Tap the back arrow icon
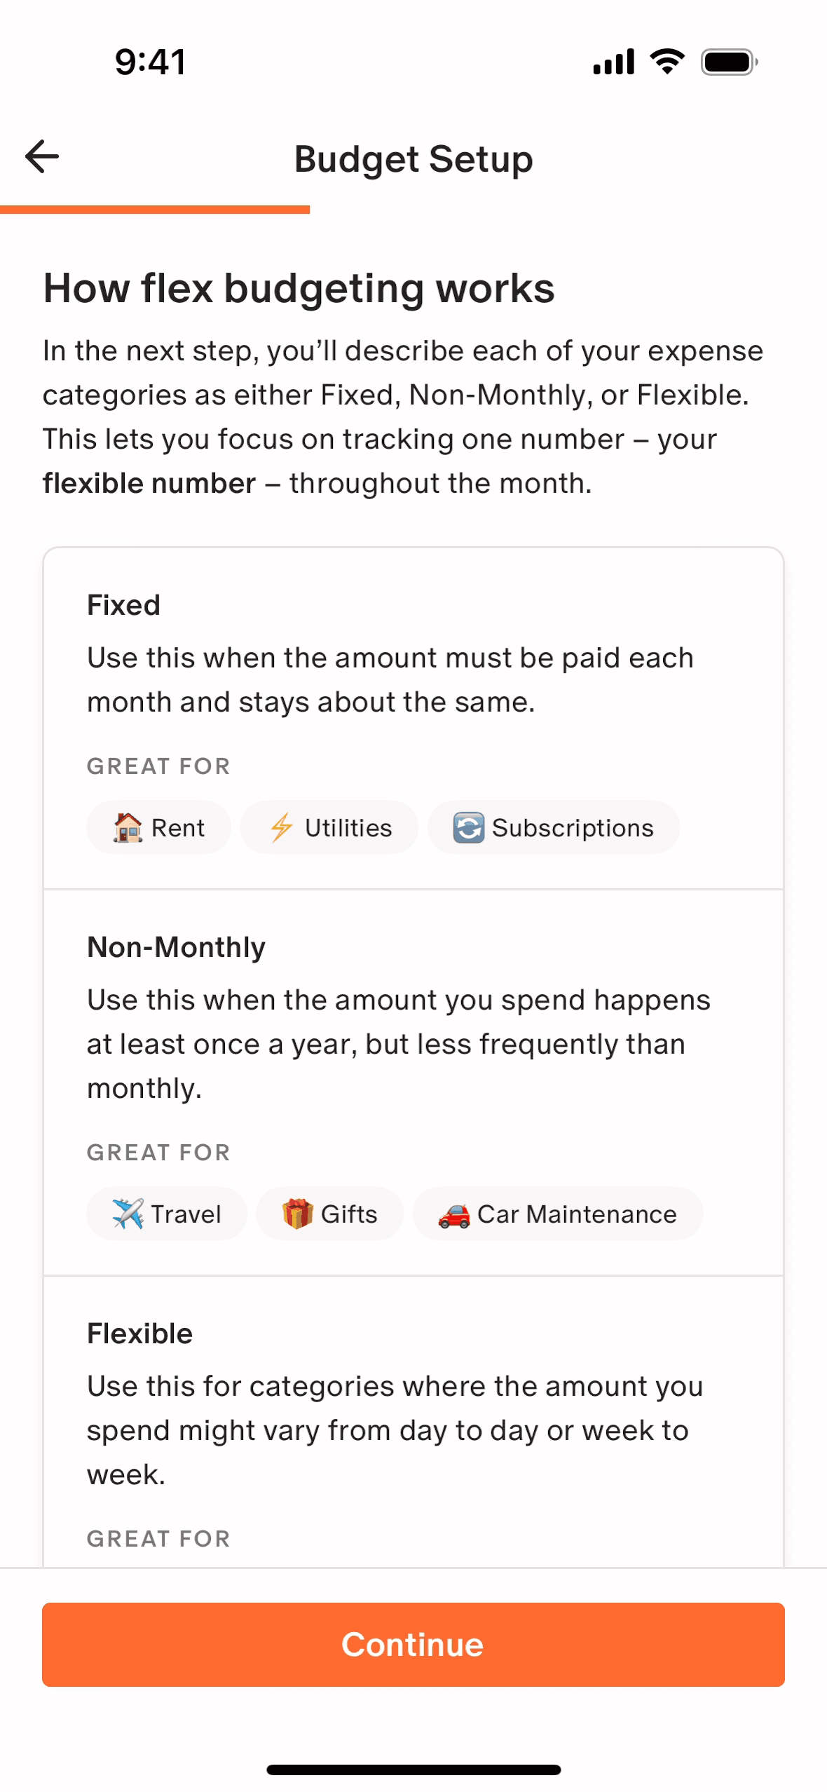The image size is (827, 1792). point(42,156)
